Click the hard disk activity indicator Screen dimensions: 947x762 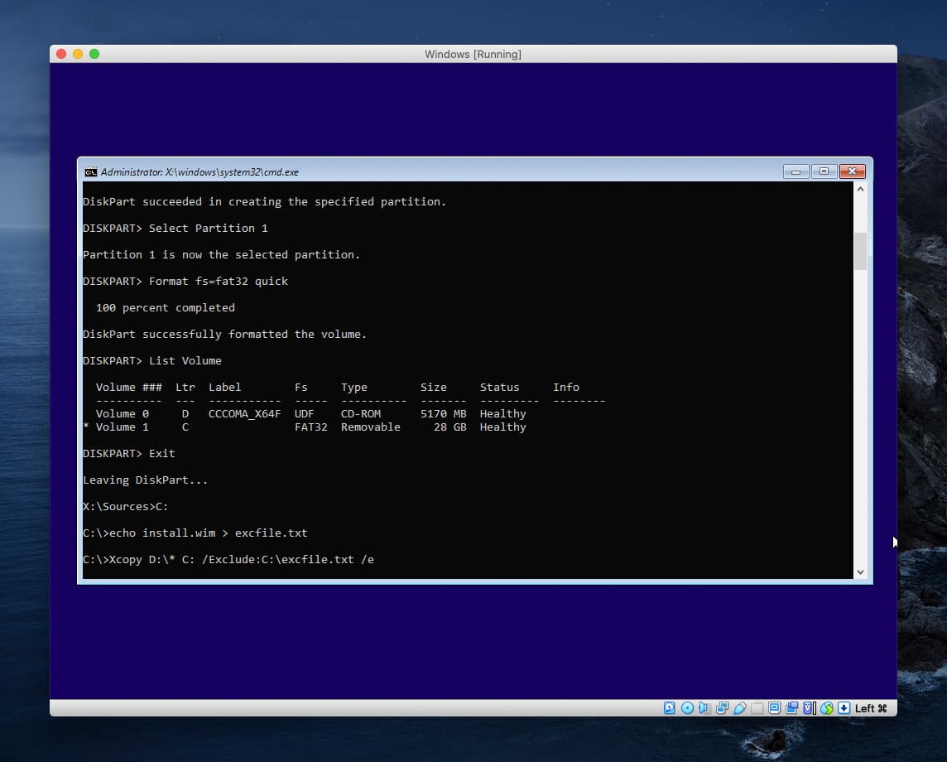click(x=670, y=708)
